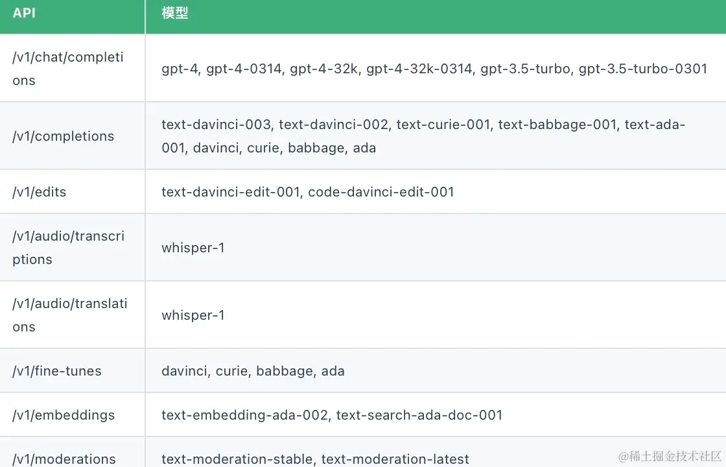Click the API column header
The image size is (726, 467).
tap(24, 14)
